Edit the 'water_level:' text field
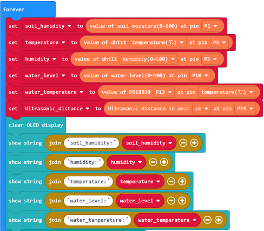 pos(88,201)
